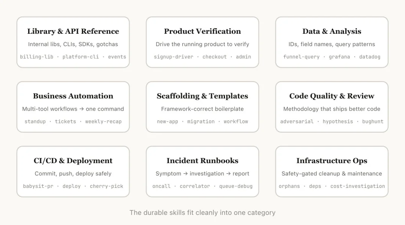Click the Business Automation heading

73,96
